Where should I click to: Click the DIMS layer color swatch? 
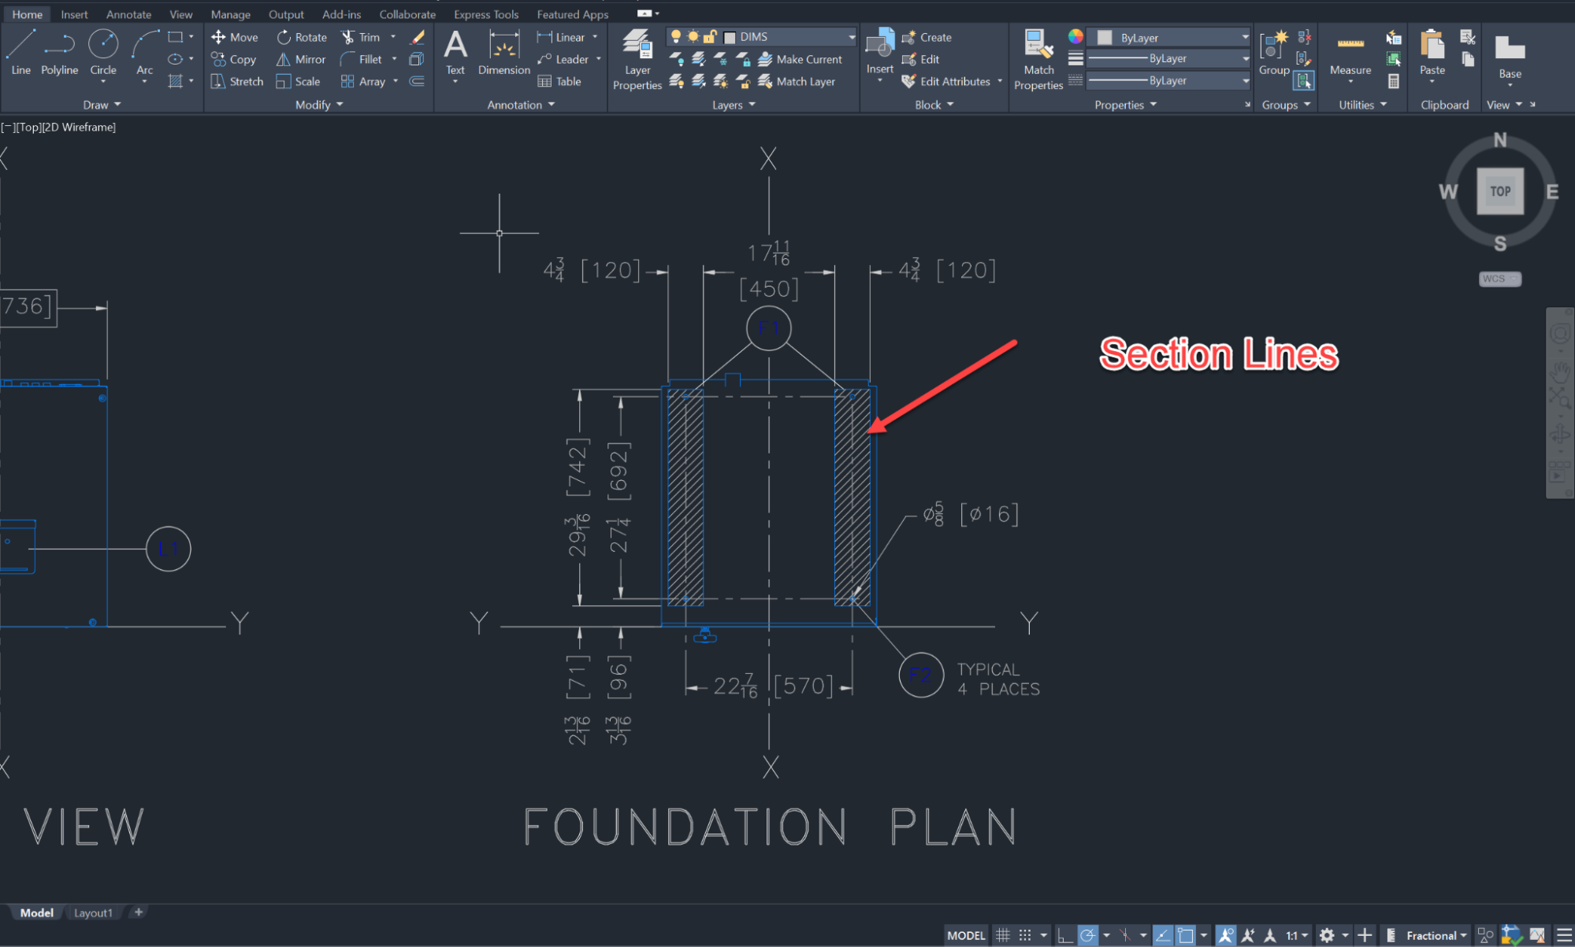tap(730, 37)
